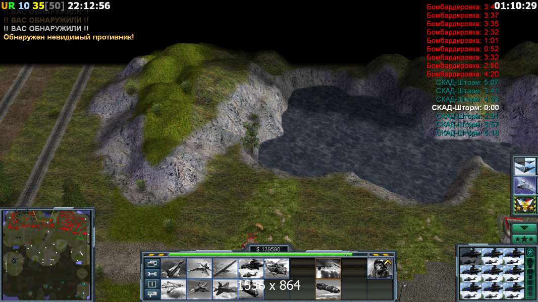This screenshot has height=302, width=538.
Task: Click the Обнаружен невидимый противник! message
Action: pos(69,37)
